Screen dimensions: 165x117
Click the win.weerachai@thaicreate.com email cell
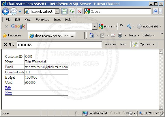click(46, 67)
